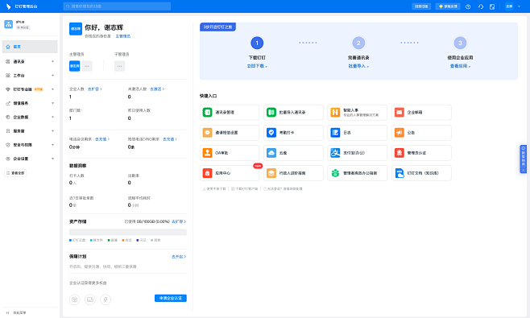Click step 2 circle 完善通讯录
530x318 pixels.
pos(358,43)
